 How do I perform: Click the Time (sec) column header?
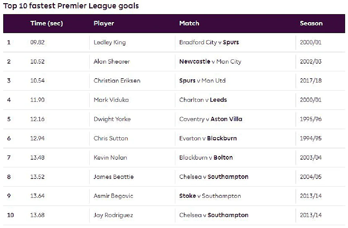(47, 23)
